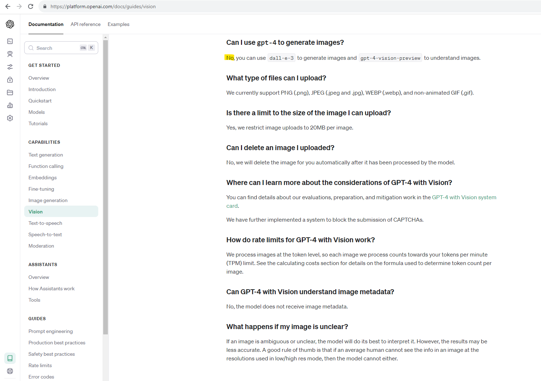Viewport: 541px width, 381px height.
Task: Switch to the Documentation tab
Action: point(46,24)
